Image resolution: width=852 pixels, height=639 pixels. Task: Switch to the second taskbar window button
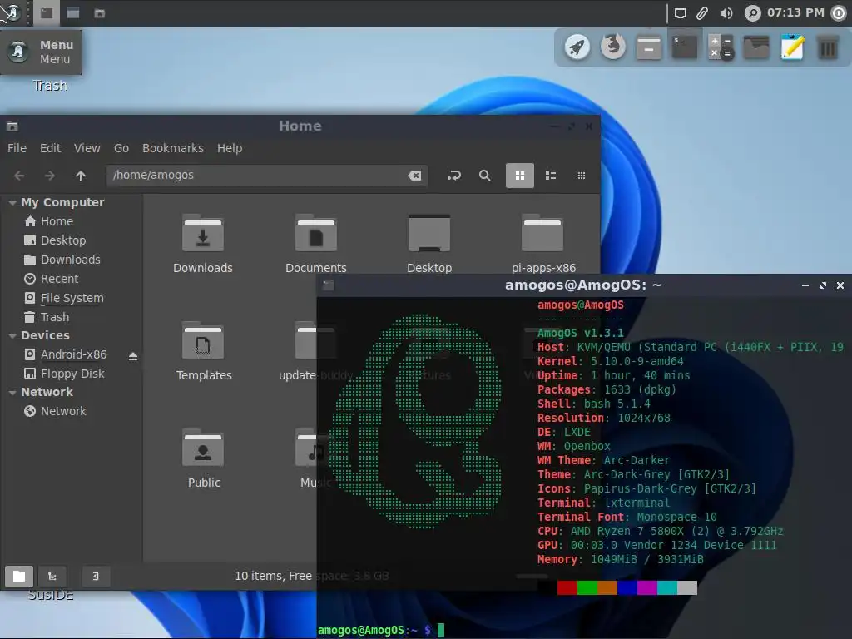[x=73, y=13]
